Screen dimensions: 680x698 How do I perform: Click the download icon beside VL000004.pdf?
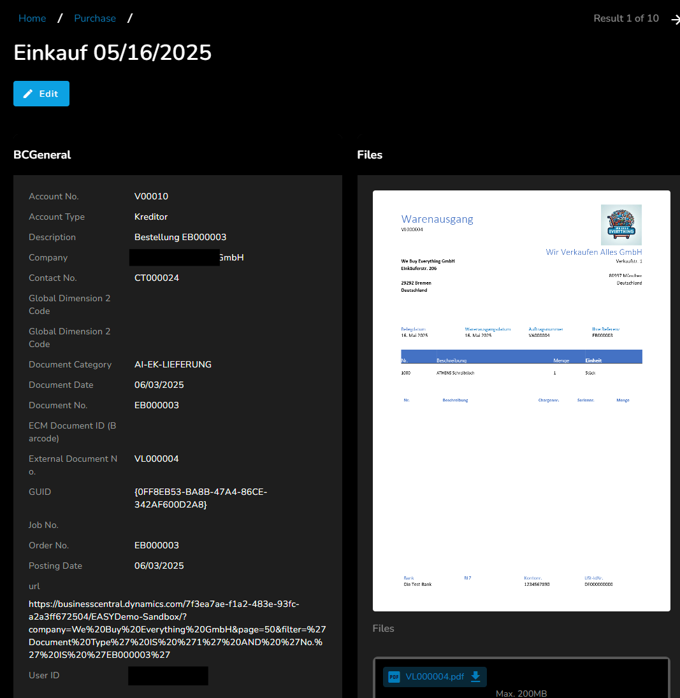(475, 676)
